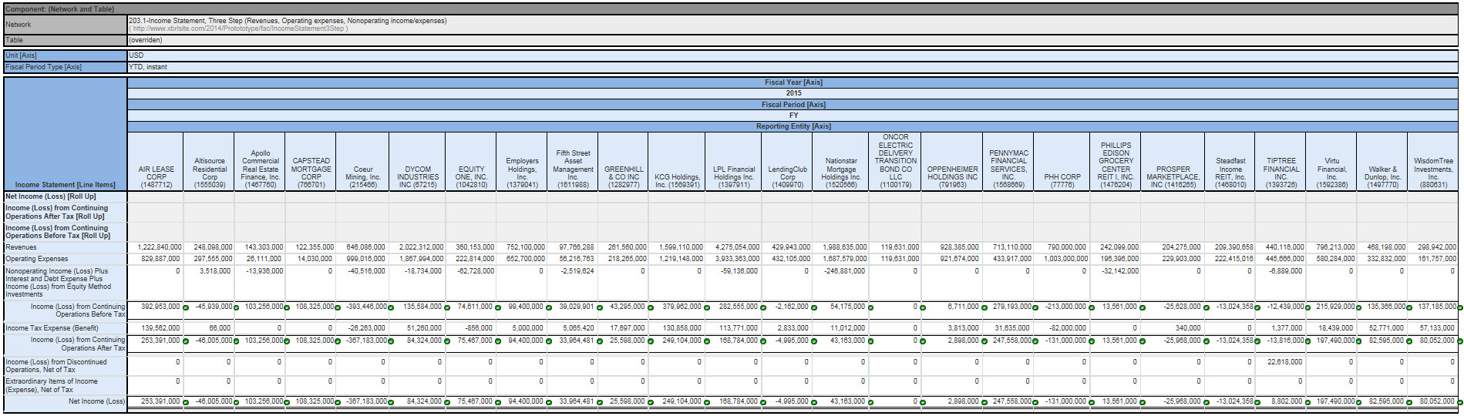Screen dimensions: 1464x416
Task: Click check icon beside 84,324,000 in Net Income (Loss) row
Action: tap(447, 402)
